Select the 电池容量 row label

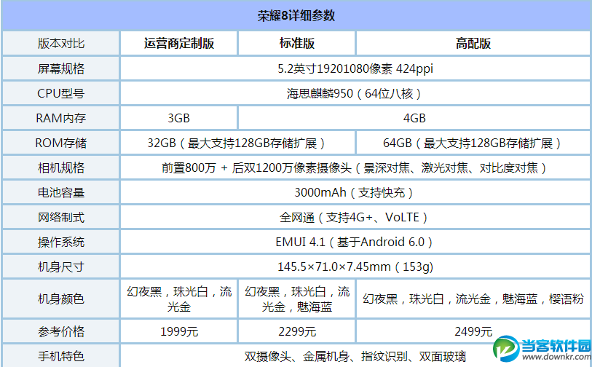[60, 192]
